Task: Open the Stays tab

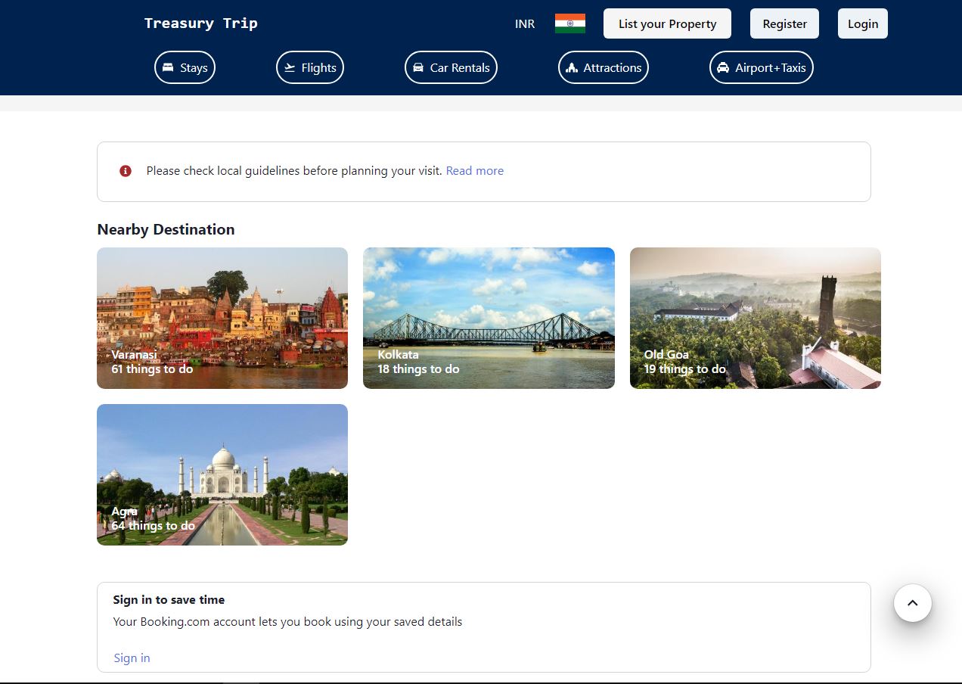Action: tap(185, 67)
